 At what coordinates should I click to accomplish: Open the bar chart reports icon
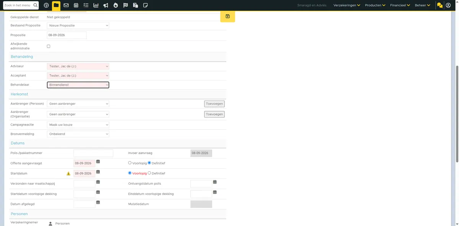click(x=96, y=5)
